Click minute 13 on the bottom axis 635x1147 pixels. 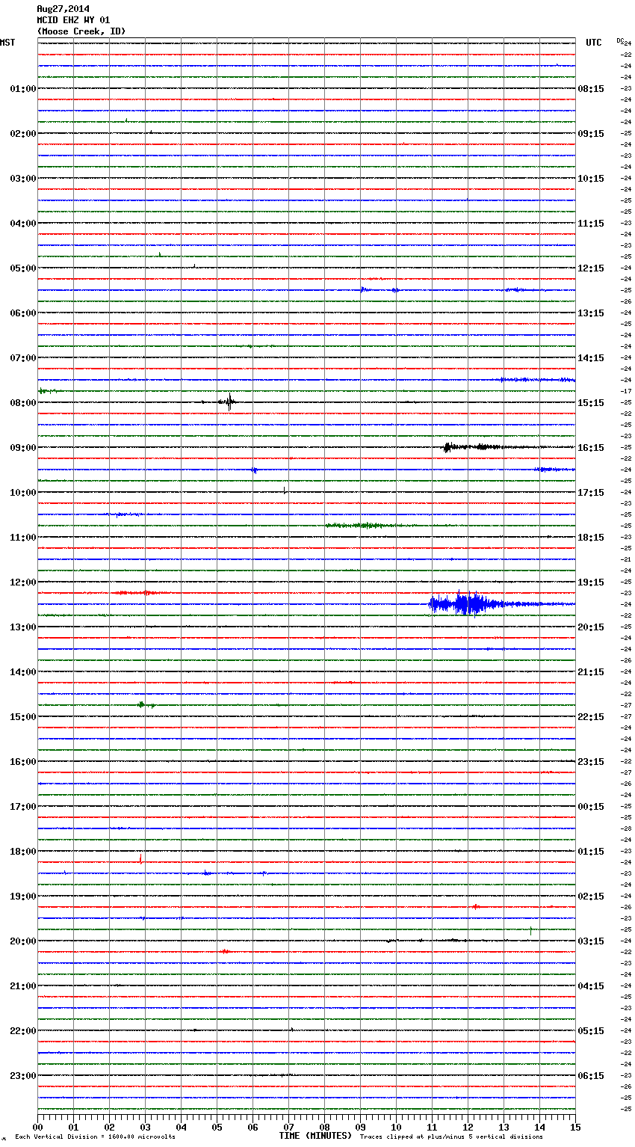[x=504, y=1127]
